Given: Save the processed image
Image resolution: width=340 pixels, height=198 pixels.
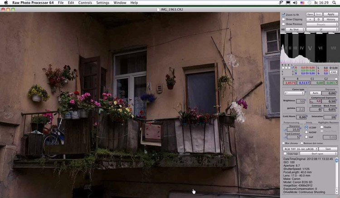Looking at the screenshot, I should pos(328,149).
